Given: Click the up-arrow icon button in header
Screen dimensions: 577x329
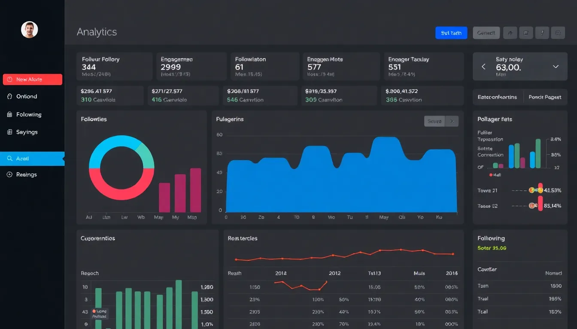Looking at the screenshot, I should click(x=510, y=33).
